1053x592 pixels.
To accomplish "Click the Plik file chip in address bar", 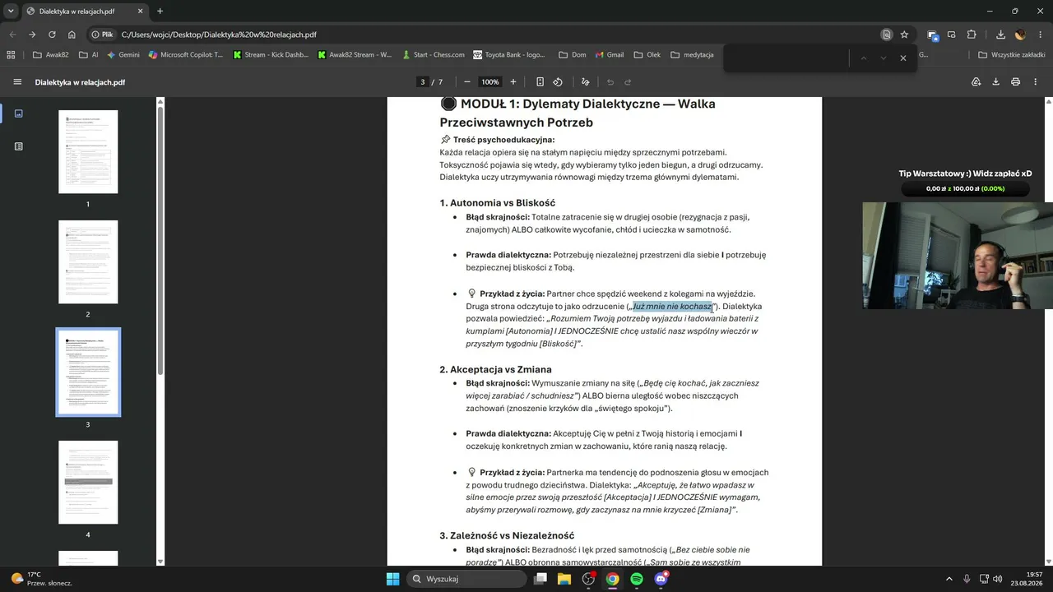I will 102,35.
